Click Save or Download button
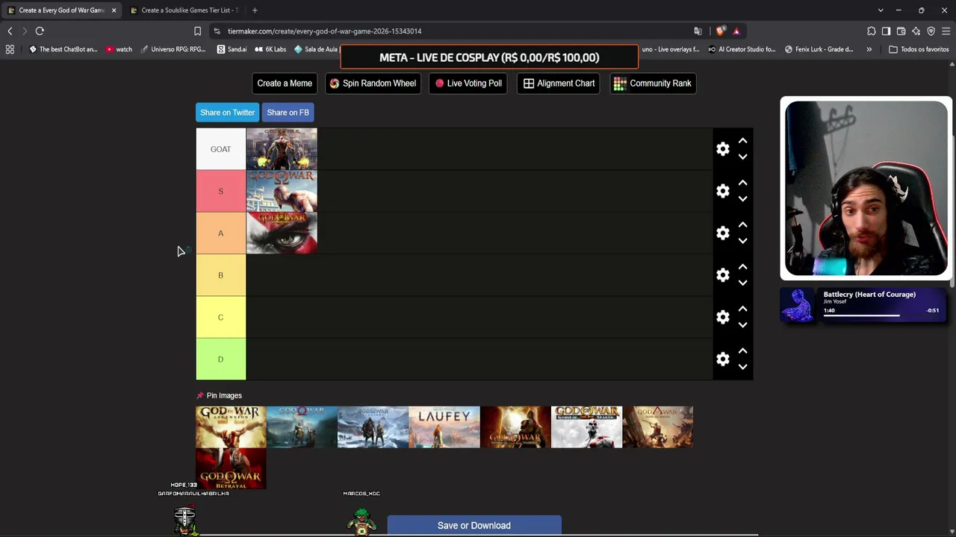956x537 pixels. 474,525
